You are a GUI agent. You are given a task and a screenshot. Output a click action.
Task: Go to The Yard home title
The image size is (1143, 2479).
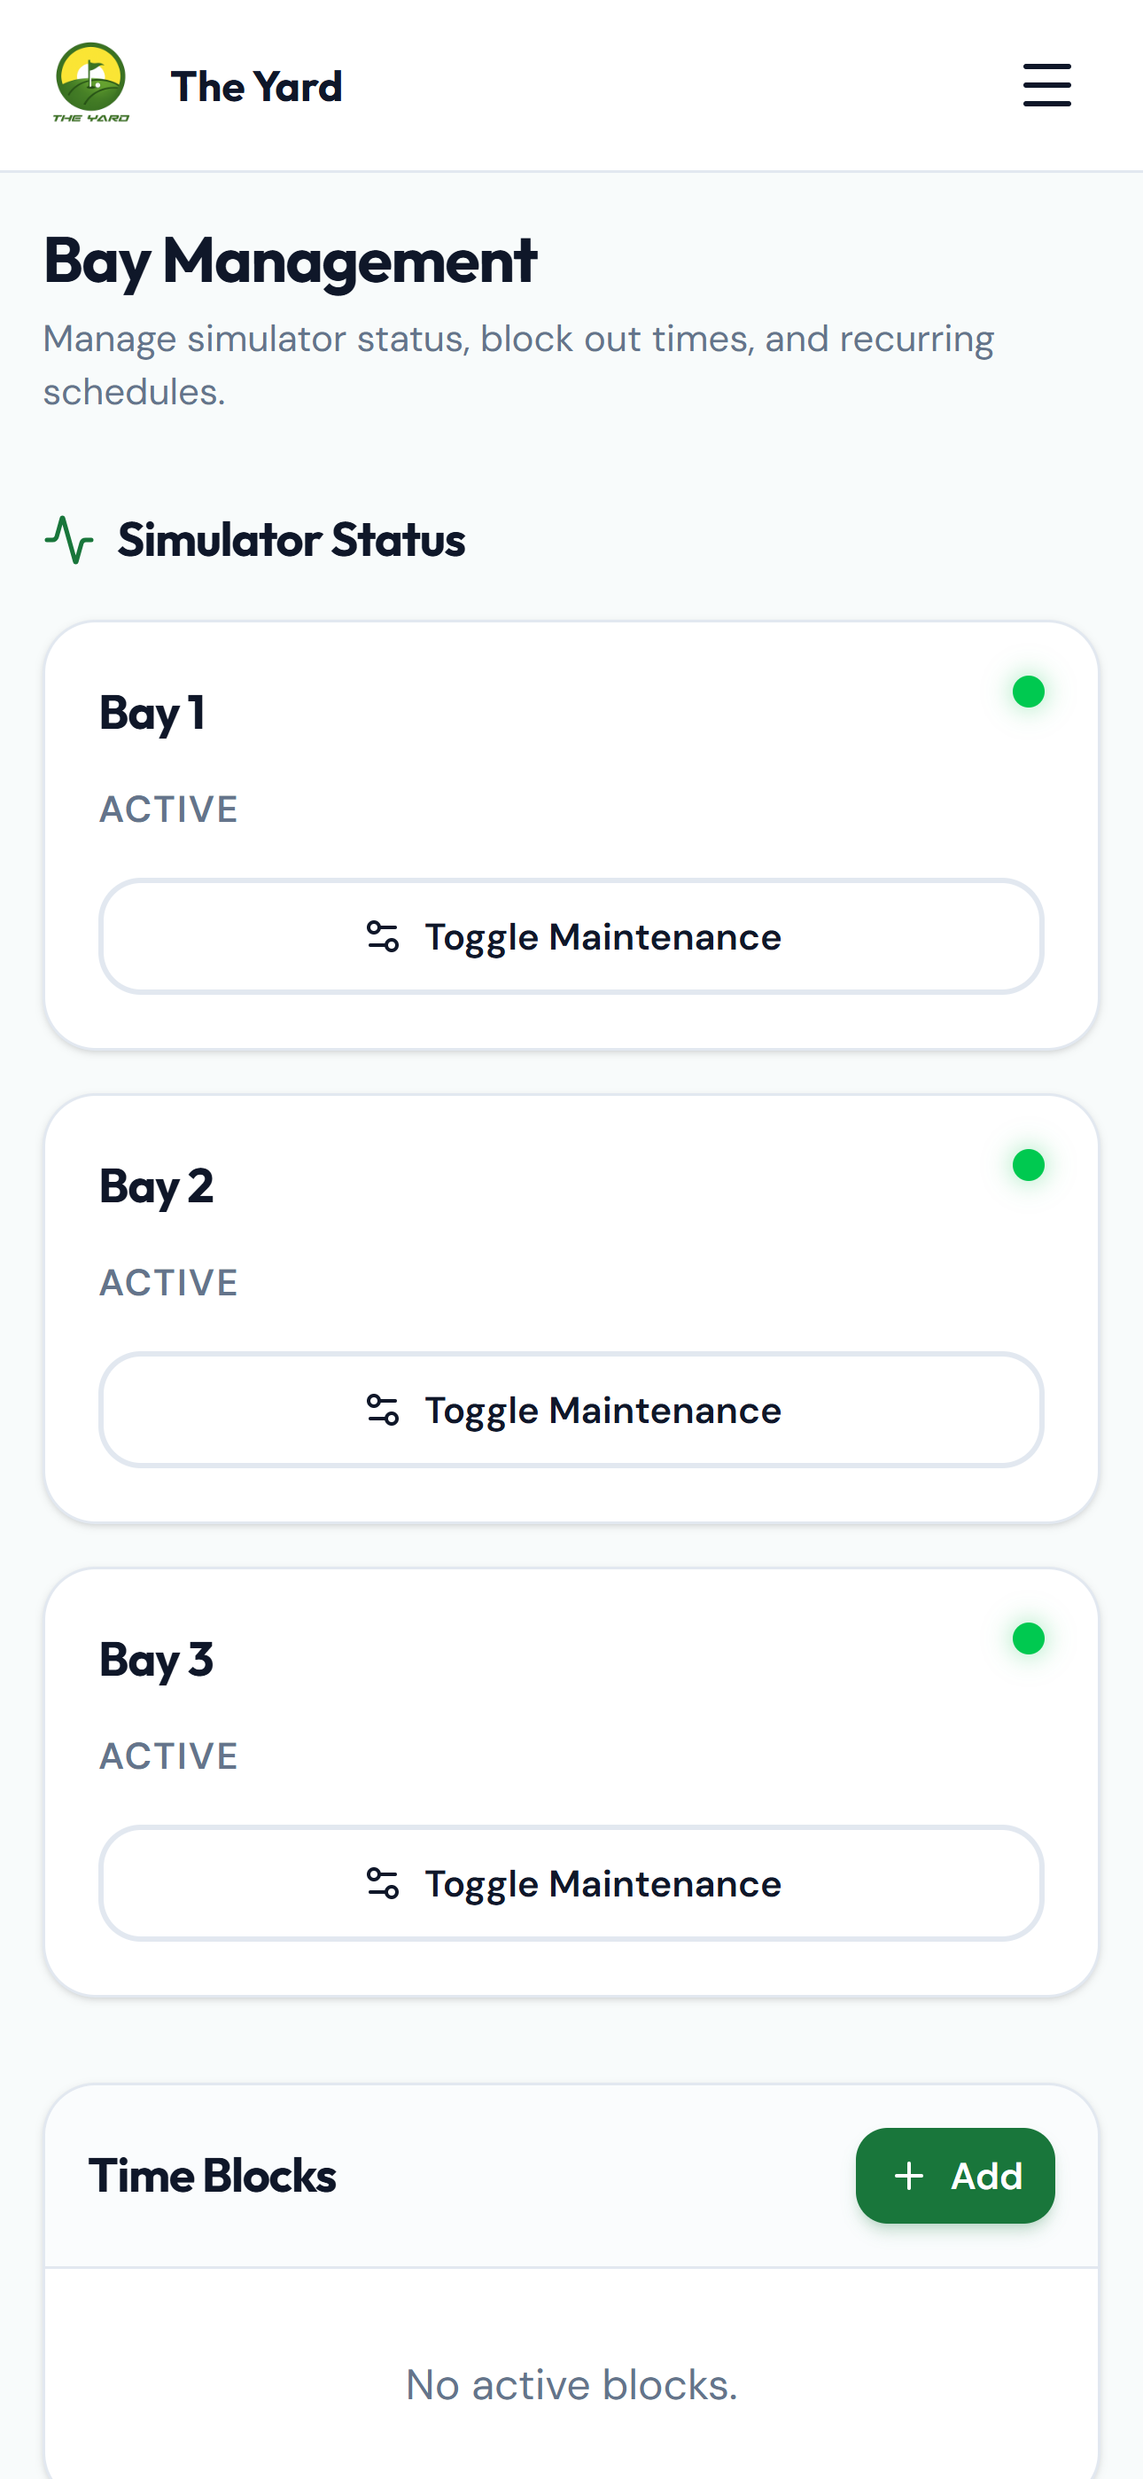(257, 87)
